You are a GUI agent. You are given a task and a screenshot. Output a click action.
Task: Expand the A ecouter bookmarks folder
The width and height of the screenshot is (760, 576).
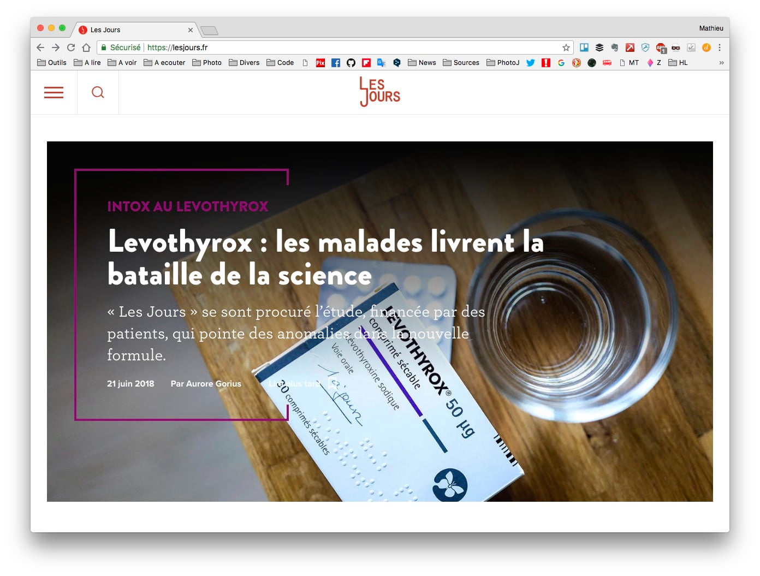pyautogui.click(x=164, y=63)
